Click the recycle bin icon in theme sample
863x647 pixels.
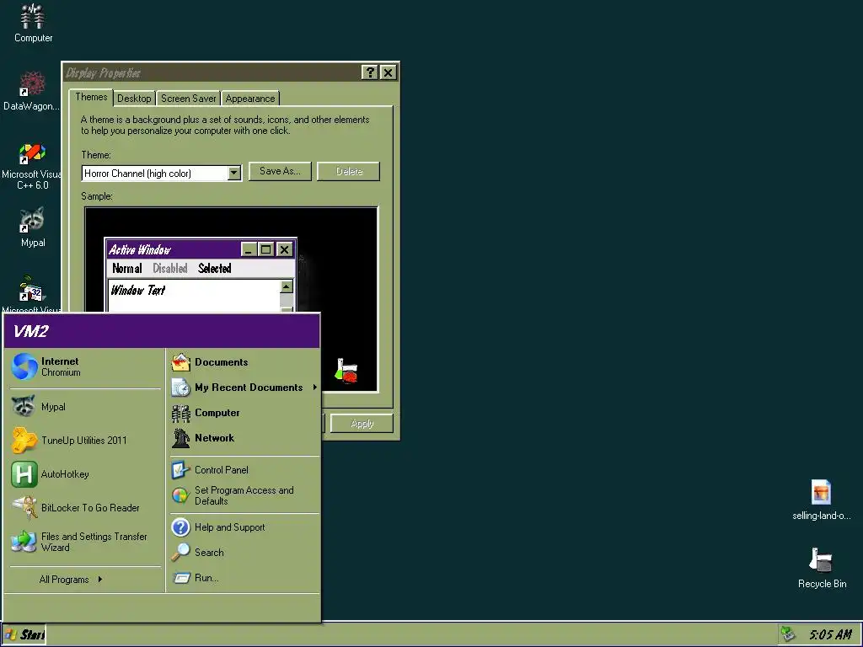(346, 371)
